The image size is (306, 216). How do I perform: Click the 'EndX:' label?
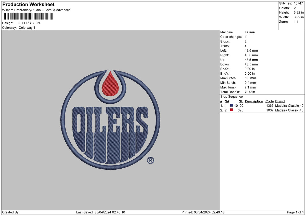(x=225, y=69)
